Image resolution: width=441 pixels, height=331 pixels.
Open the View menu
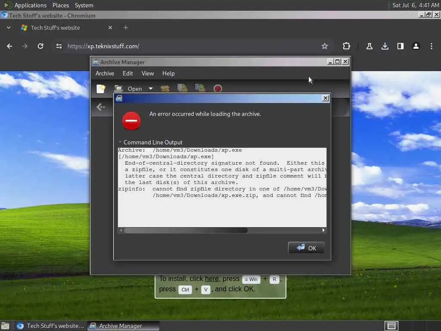148,73
